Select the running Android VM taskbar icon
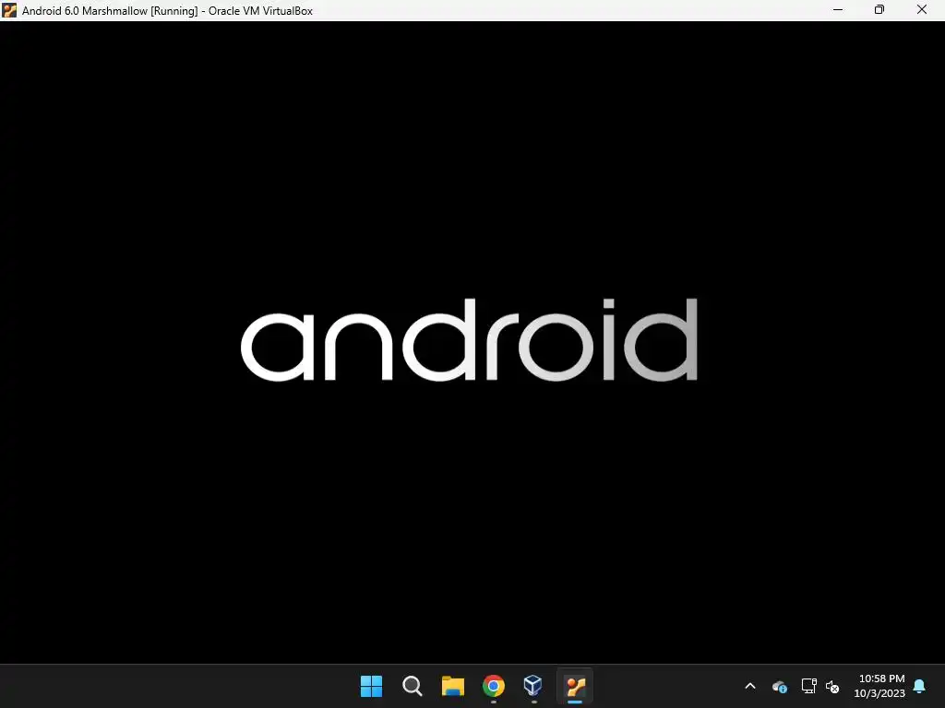The image size is (945, 708). [575, 686]
